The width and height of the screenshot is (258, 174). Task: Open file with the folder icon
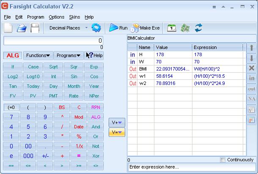[x=22, y=28]
